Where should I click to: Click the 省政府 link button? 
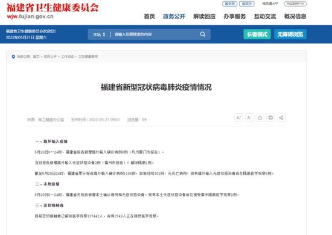pyautogui.click(x=247, y=4)
